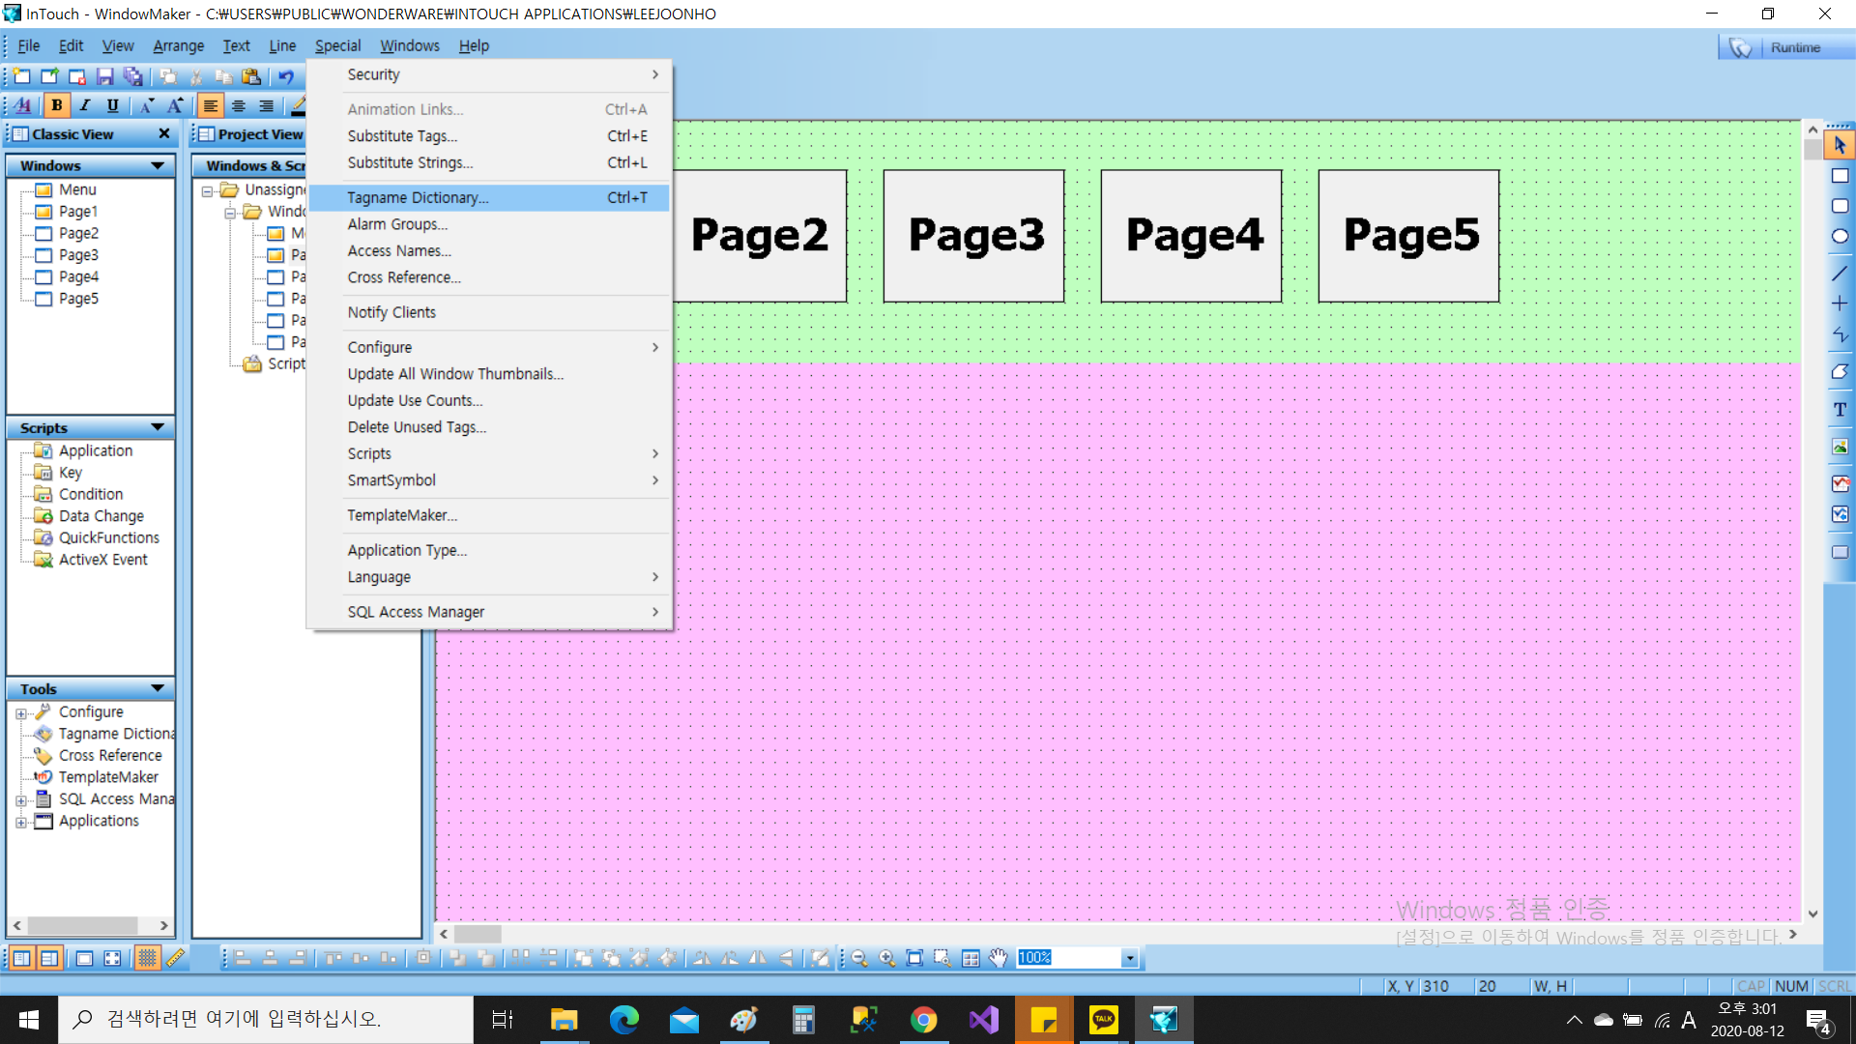
Task: Select the Polygon drawing tool
Action: [x=1840, y=372]
